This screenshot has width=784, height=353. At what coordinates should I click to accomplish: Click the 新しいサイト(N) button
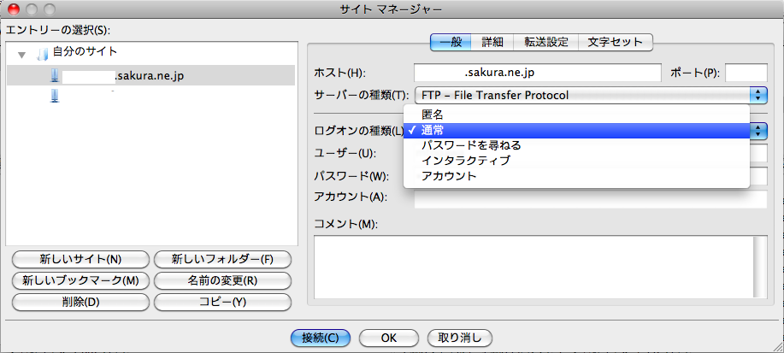pyautogui.click(x=80, y=259)
